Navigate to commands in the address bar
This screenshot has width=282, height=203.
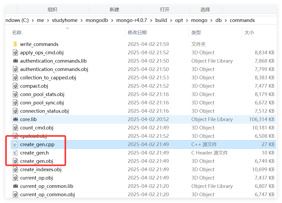[x=242, y=20]
